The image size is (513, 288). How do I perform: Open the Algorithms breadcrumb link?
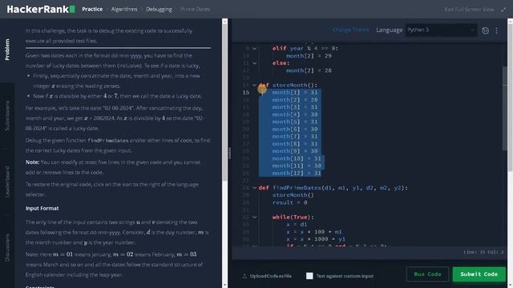tap(124, 9)
